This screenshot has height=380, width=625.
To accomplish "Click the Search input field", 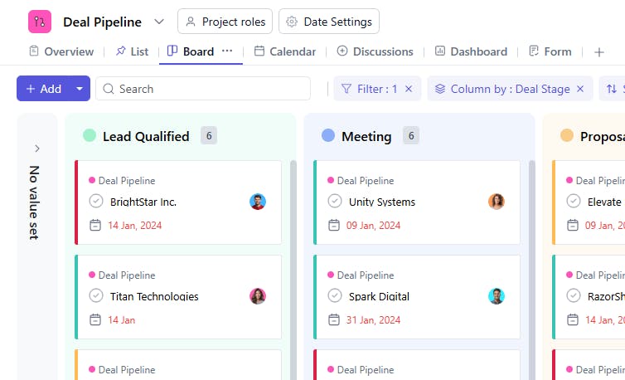I will point(203,89).
